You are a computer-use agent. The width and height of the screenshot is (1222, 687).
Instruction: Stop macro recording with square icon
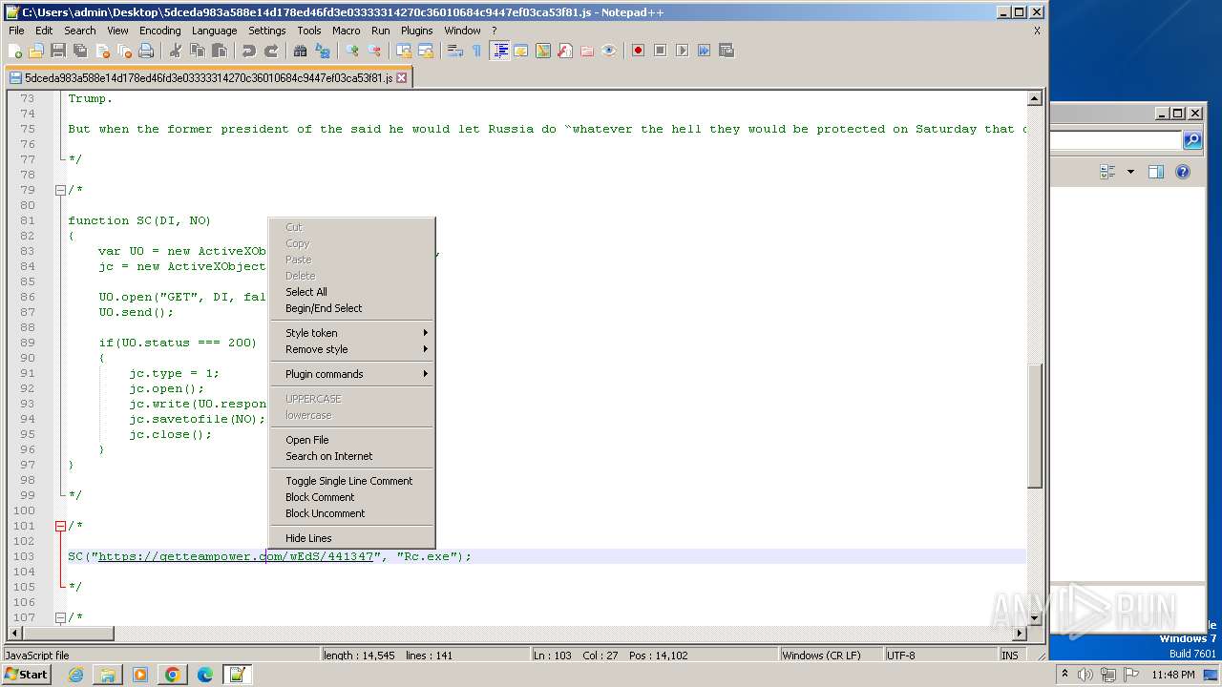(x=660, y=51)
